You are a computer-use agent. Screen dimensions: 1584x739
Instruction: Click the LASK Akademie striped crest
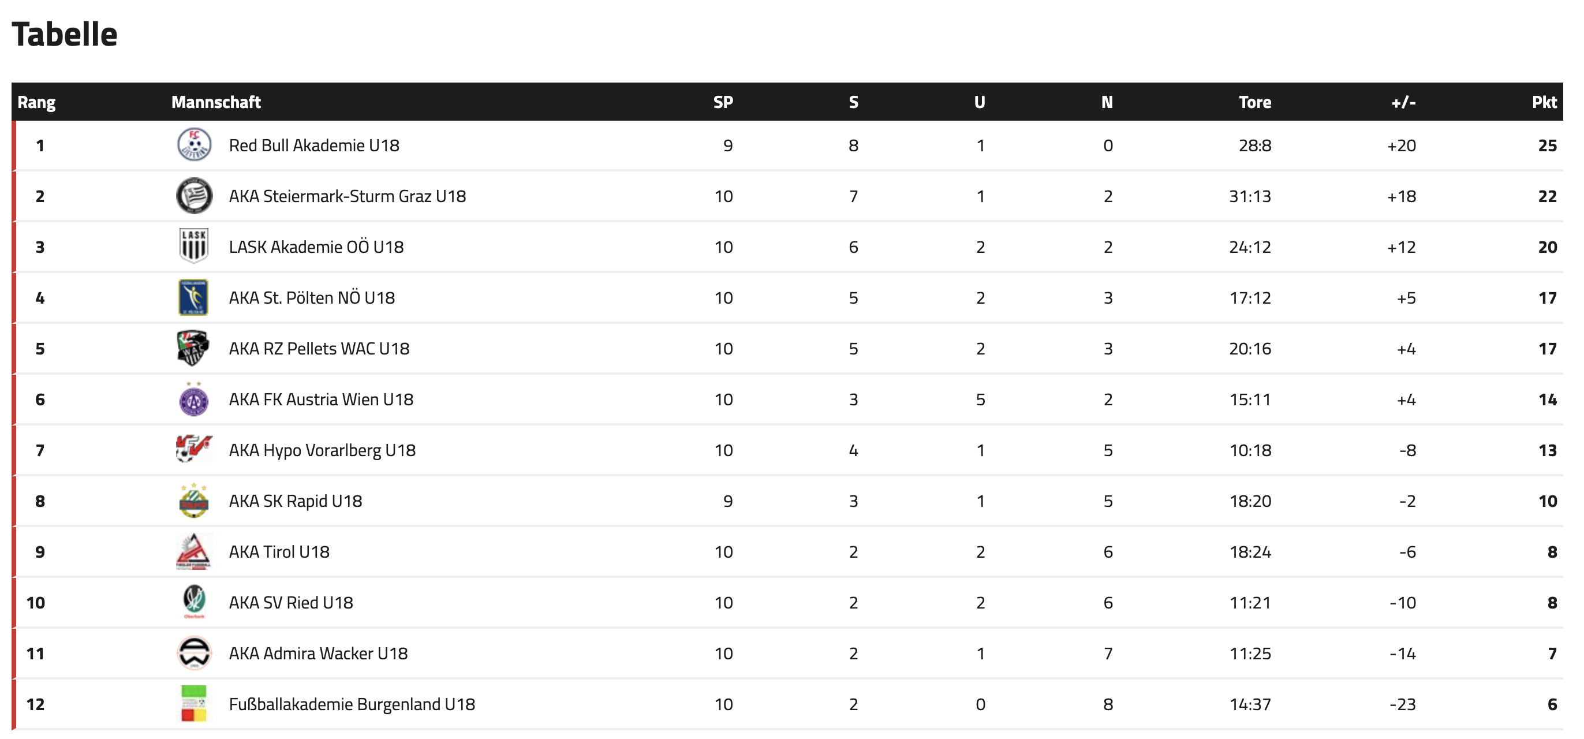point(194,247)
